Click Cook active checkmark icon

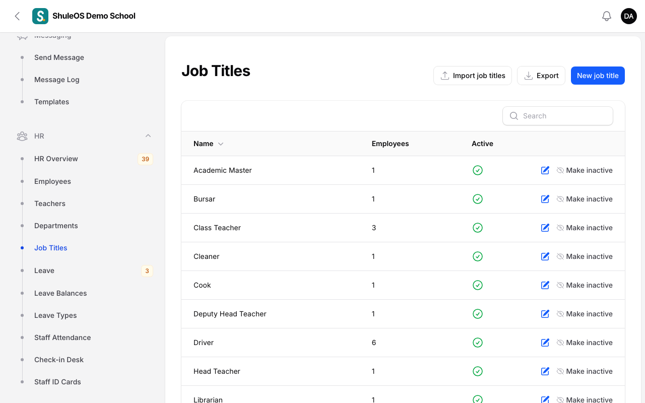(x=478, y=285)
